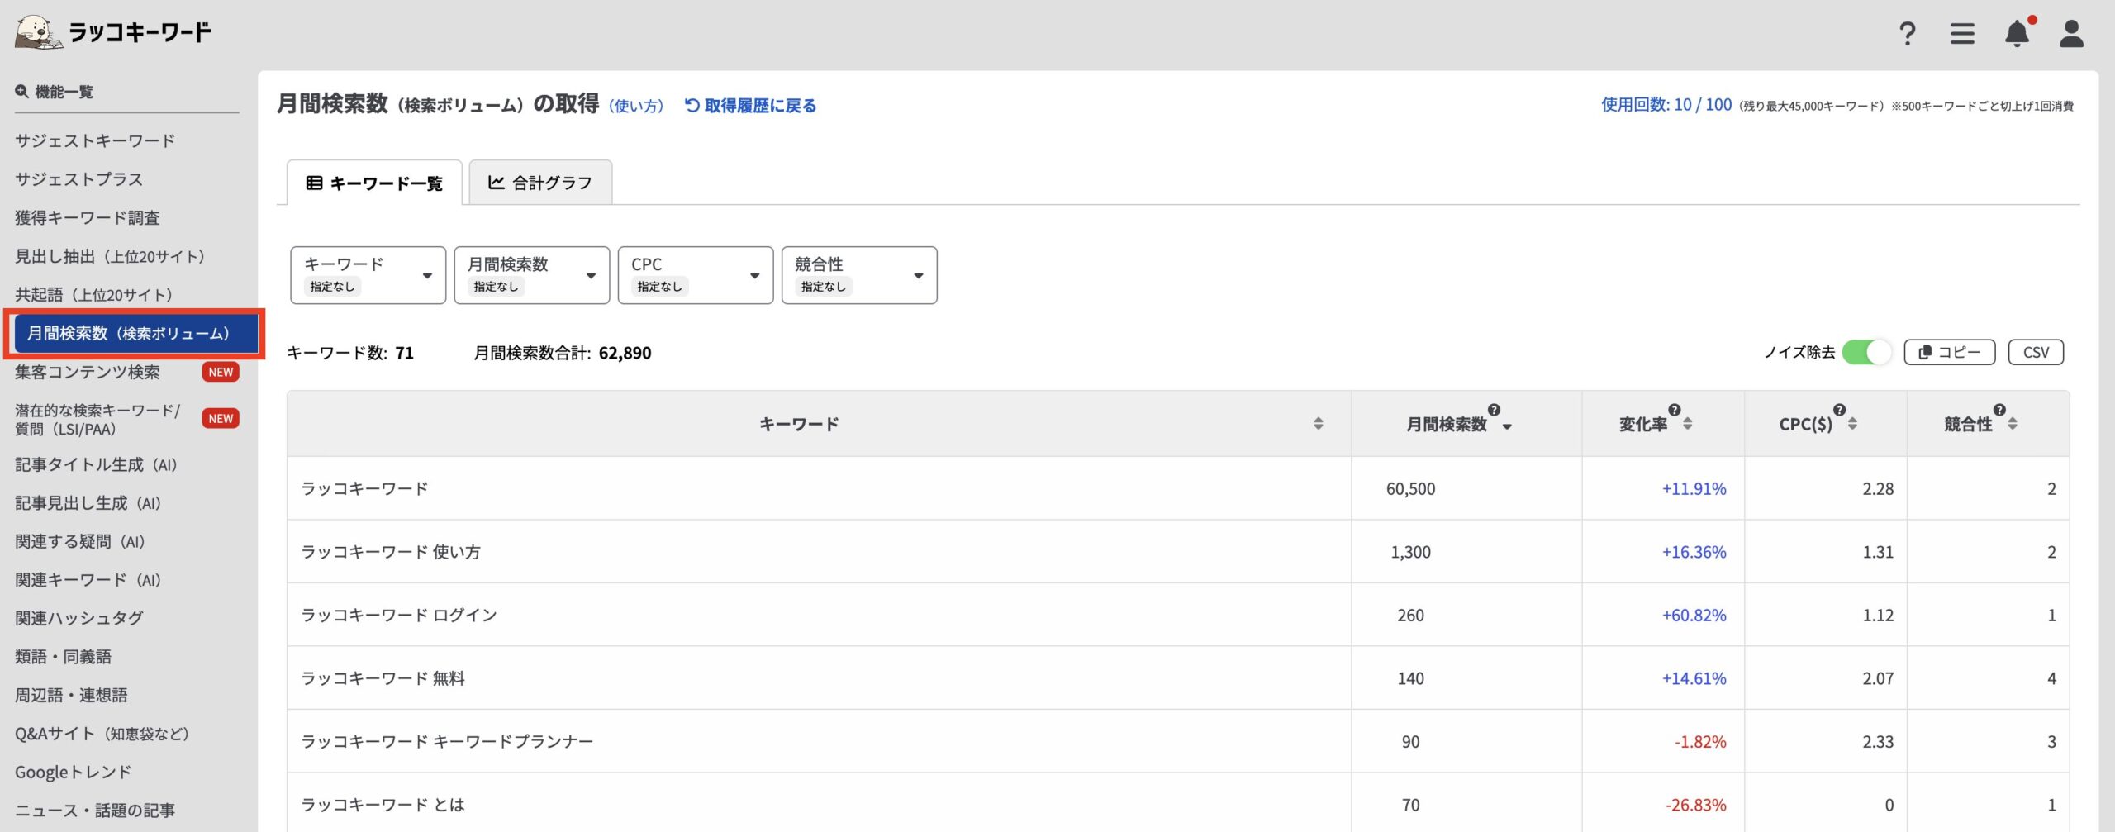Open the notifications bell icon
This screenshot has height=832, width=2115.
coord(2018,33)
